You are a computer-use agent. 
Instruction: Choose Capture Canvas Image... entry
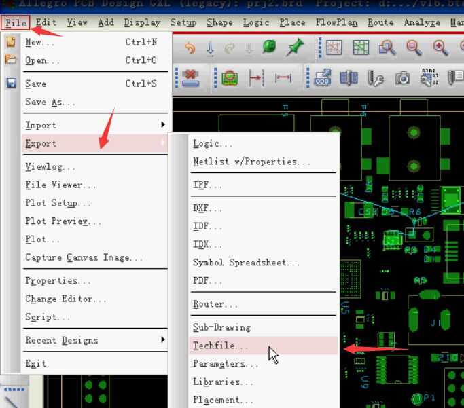(x=96, y=257)
